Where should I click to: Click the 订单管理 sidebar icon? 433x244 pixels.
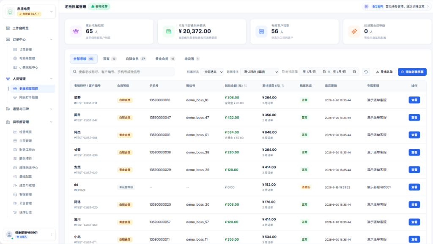tap(15, 49)
